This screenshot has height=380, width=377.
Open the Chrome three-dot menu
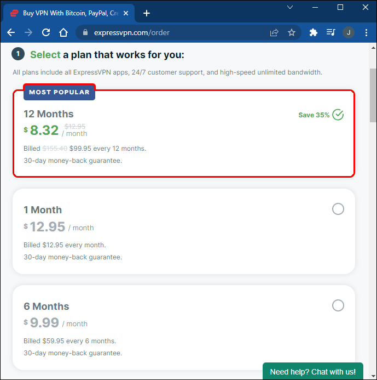(x=367, y=32)
